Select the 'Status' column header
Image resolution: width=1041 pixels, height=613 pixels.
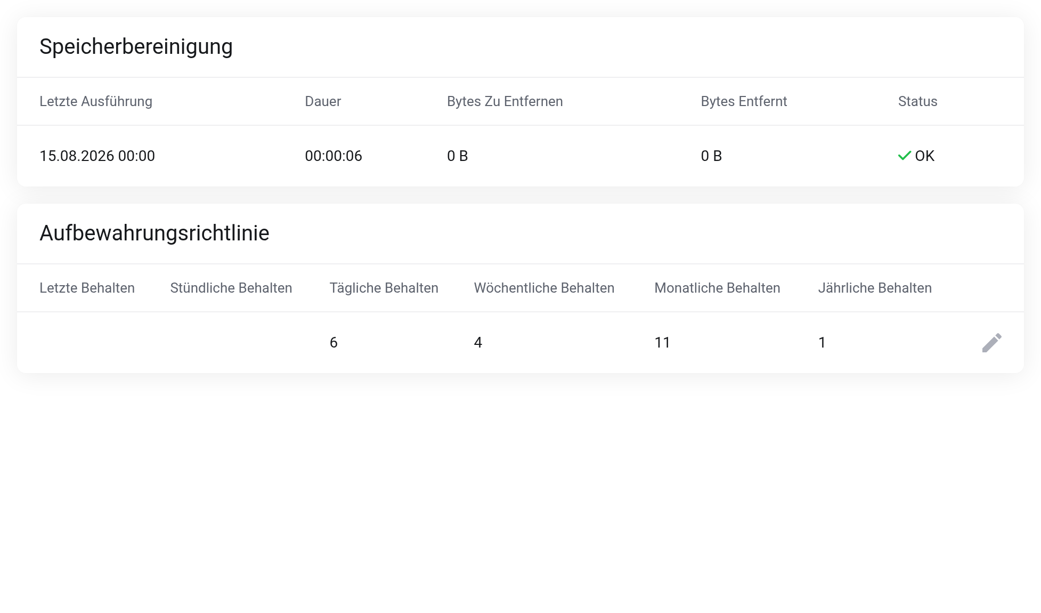917,101
